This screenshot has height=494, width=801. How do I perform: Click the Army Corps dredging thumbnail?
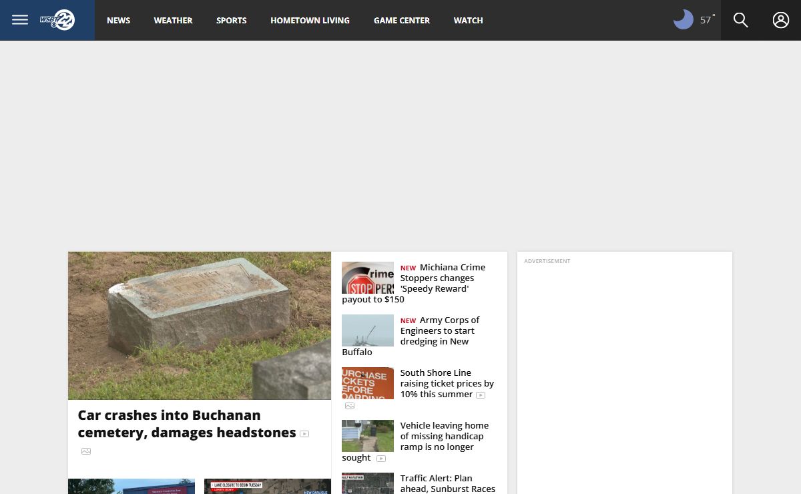pyautogui.click(x=368, y=330)
